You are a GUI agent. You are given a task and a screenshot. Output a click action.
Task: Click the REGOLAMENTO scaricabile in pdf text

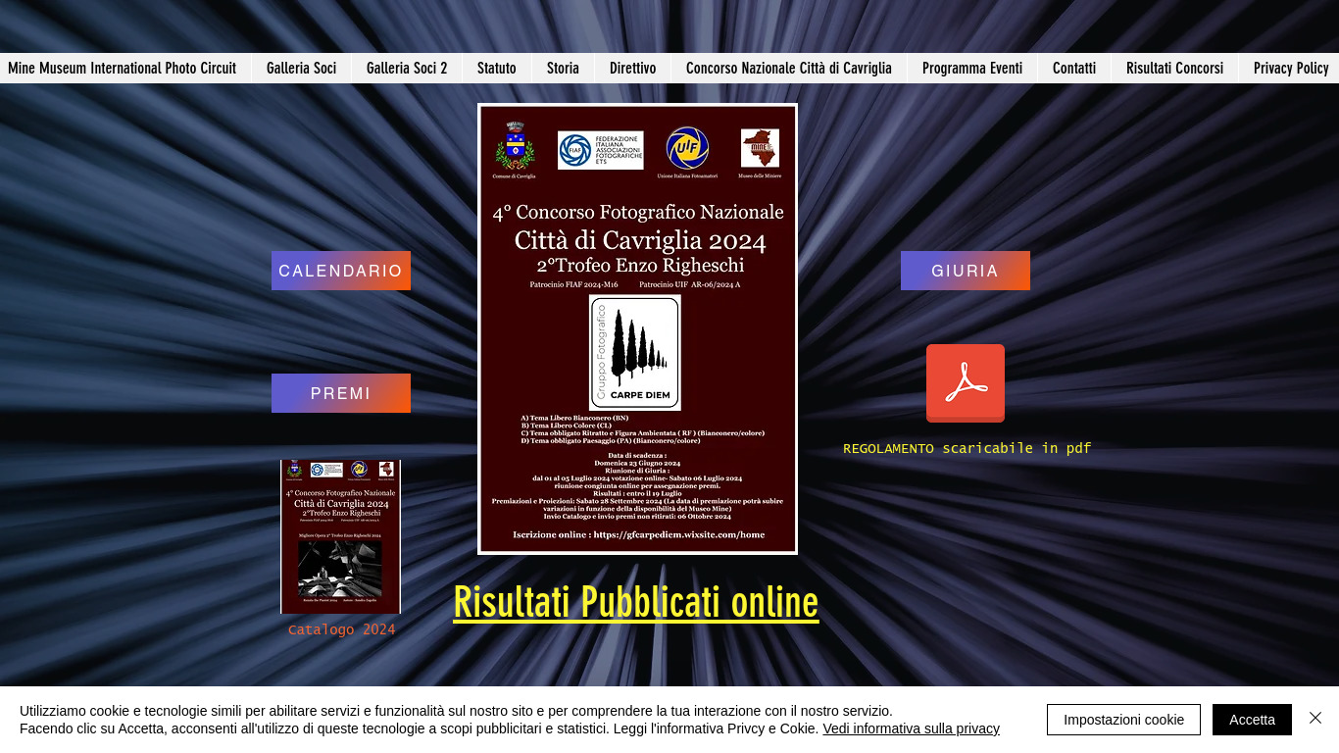tap(967, 448)
